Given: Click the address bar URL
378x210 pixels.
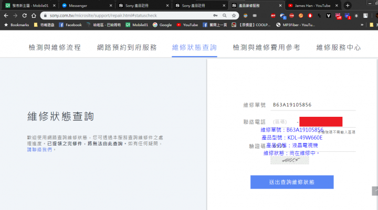Looking at the screenshot, I should click(x=103, y=16).
